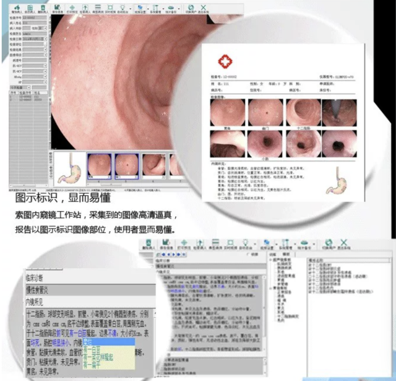The width and height of the screenshot is (396, 381).
Task: Click the 胃角 image in the report preview
Action: (228, 113)
